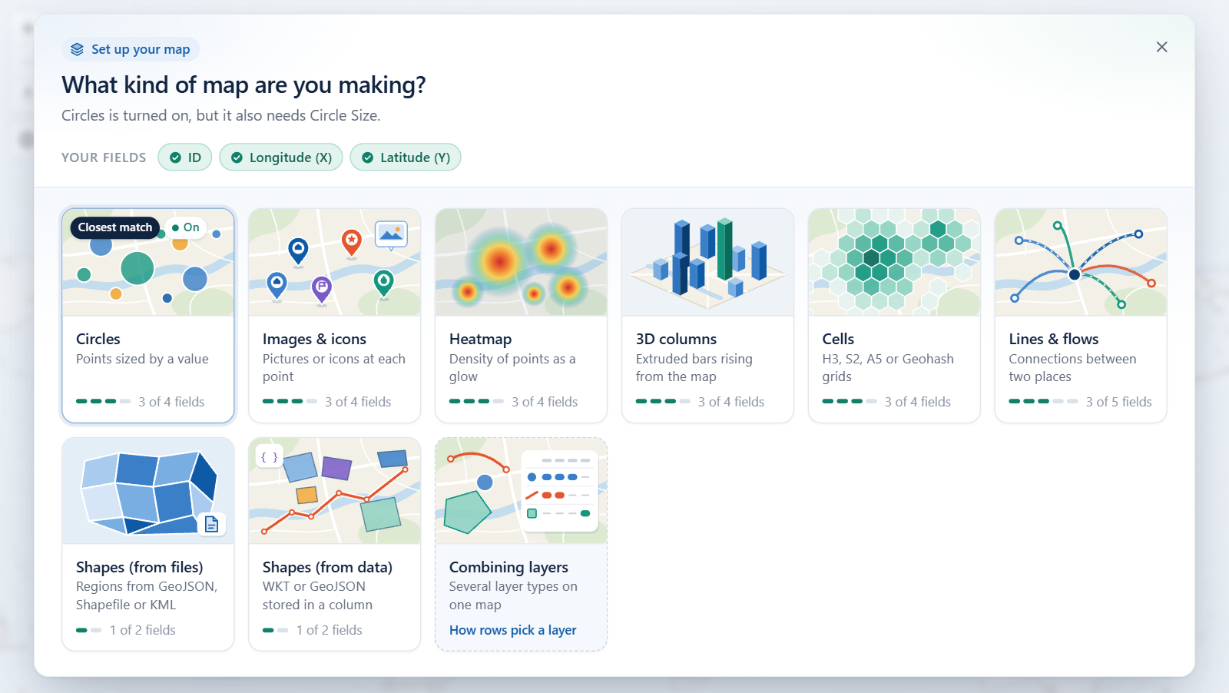Click the Combining layers title
The width and height of the screenshot is (1229, 693).
point(508,567)
